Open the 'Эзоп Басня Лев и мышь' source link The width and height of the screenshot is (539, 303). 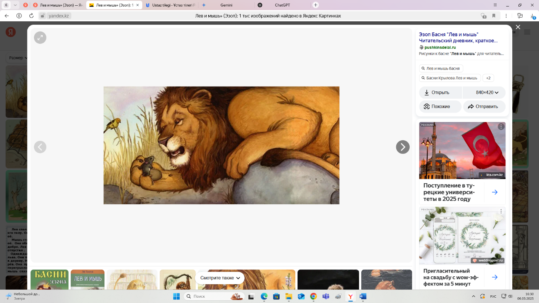[458, 37]
